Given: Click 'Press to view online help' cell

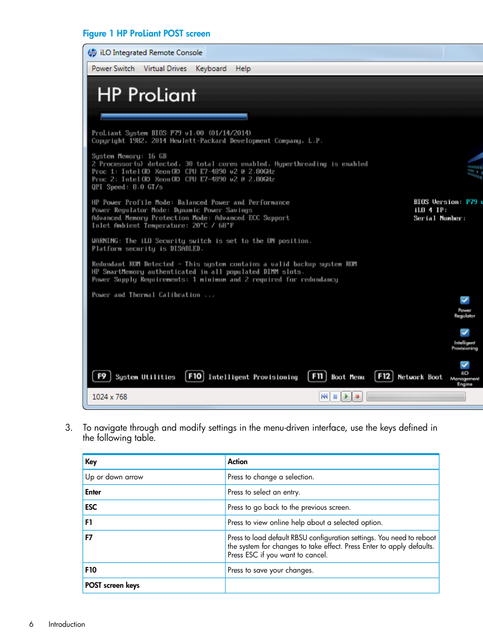Looking at the screenshot, I should click(x=332, y=522).
